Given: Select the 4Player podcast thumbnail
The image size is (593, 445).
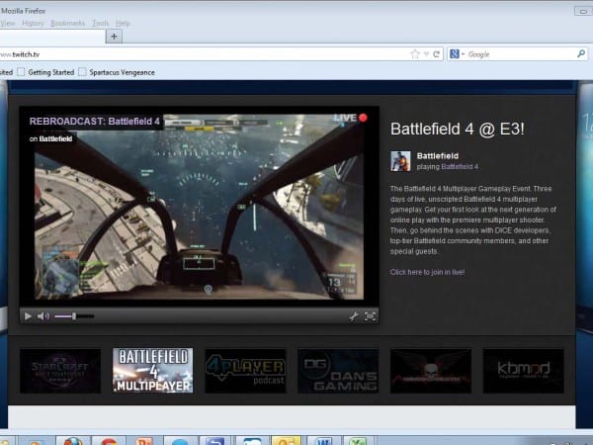Looking at the screenshot, I should tap(245, 371).
